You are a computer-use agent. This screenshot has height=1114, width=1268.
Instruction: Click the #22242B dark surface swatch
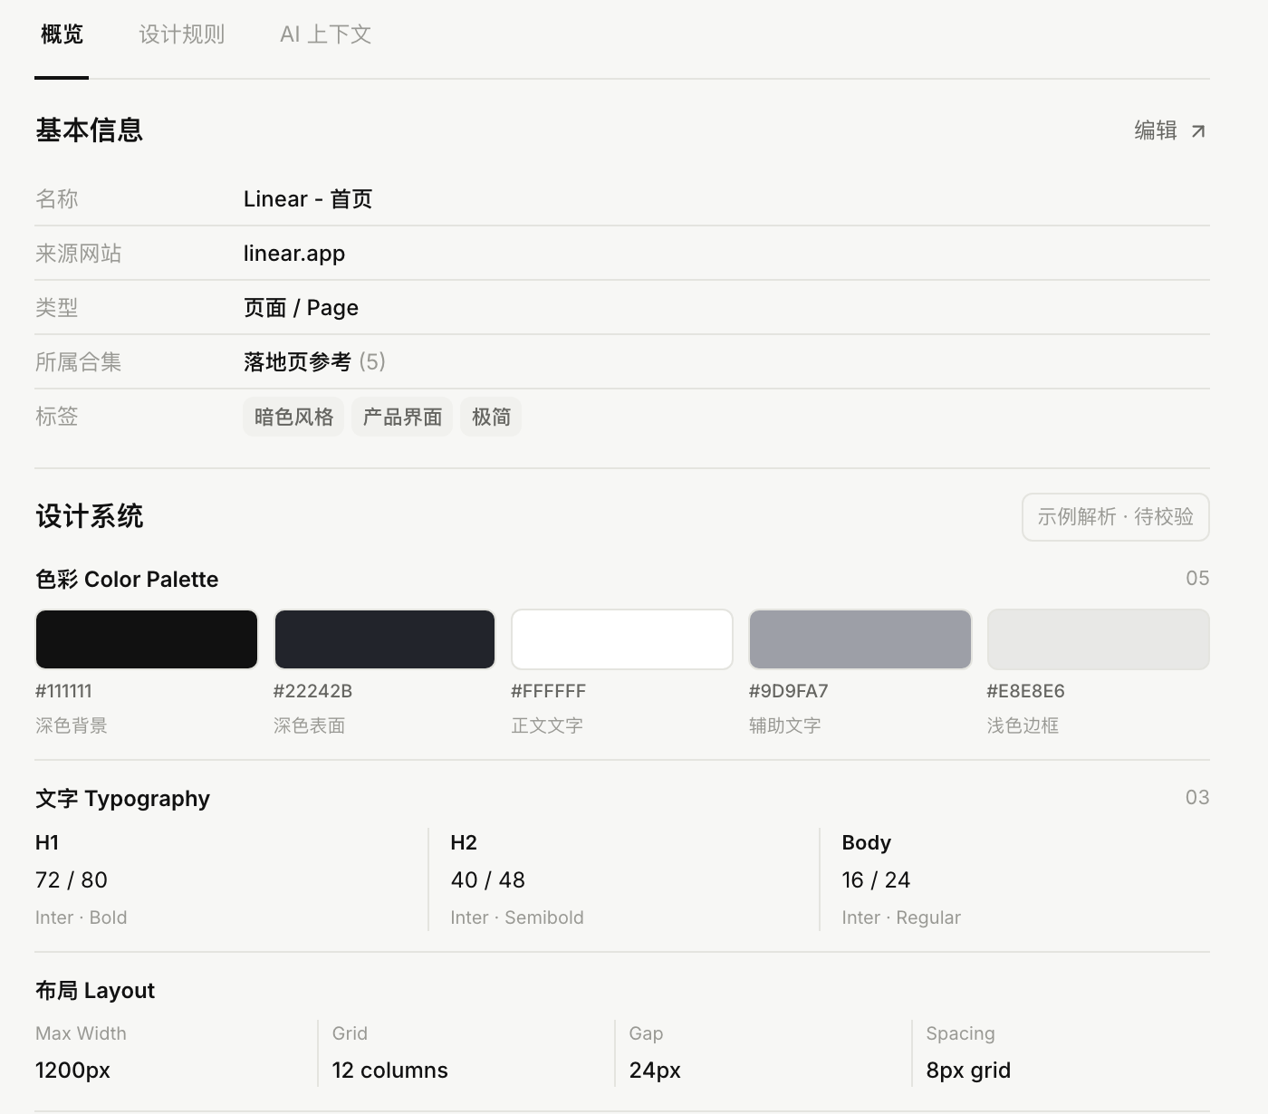(x=385, y=639)
